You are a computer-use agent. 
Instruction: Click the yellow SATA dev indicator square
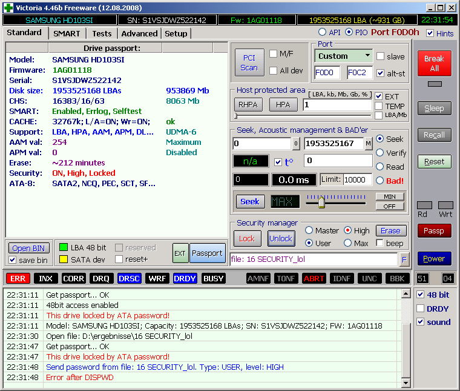tap(64, 259)
